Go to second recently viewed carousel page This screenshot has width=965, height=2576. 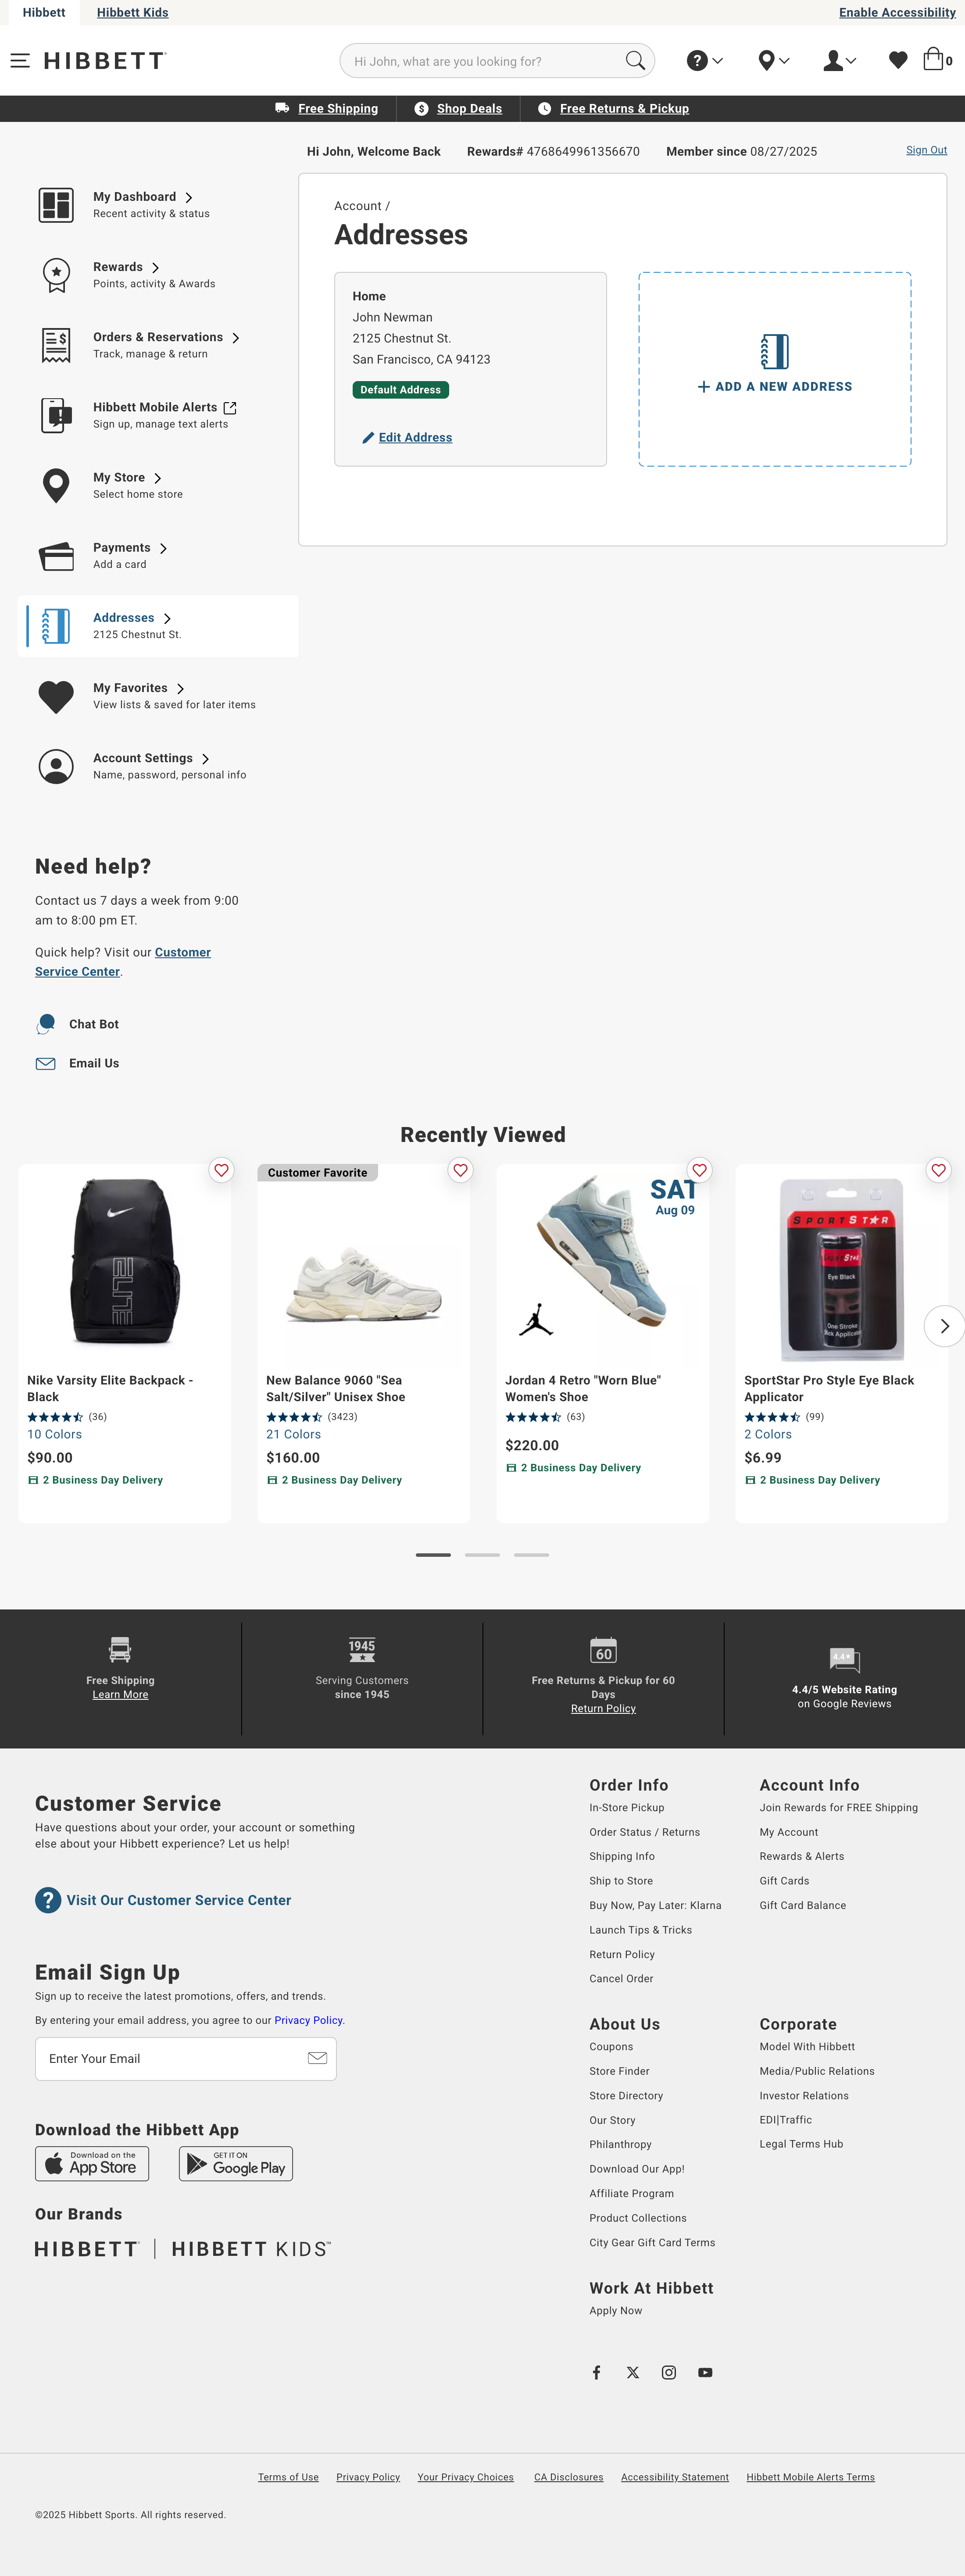tap(482, 1555)
